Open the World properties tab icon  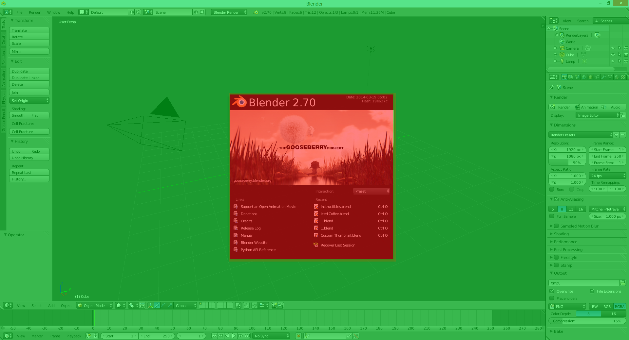(584, 77)
